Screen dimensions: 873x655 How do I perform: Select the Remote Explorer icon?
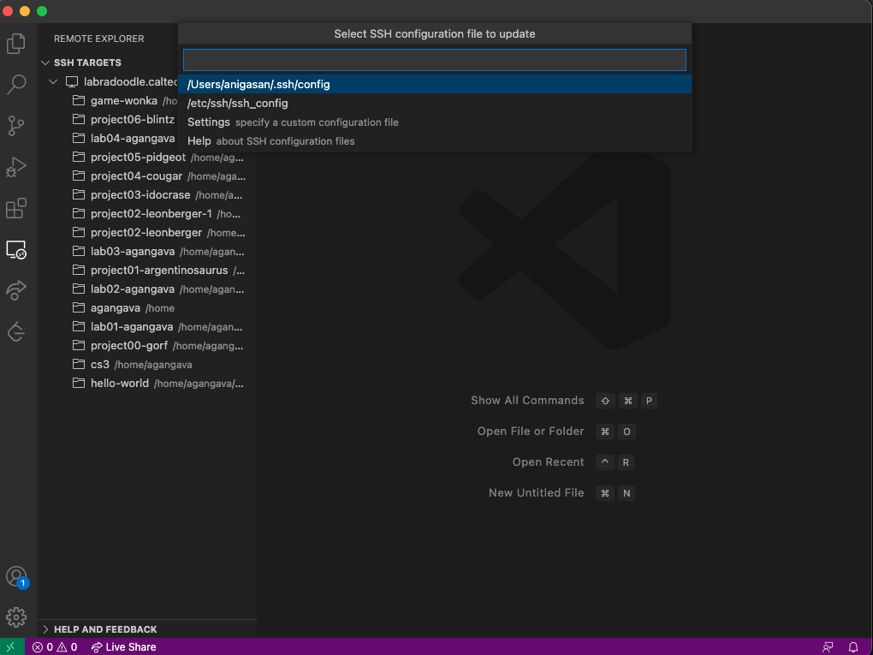[x=16, y=249]
